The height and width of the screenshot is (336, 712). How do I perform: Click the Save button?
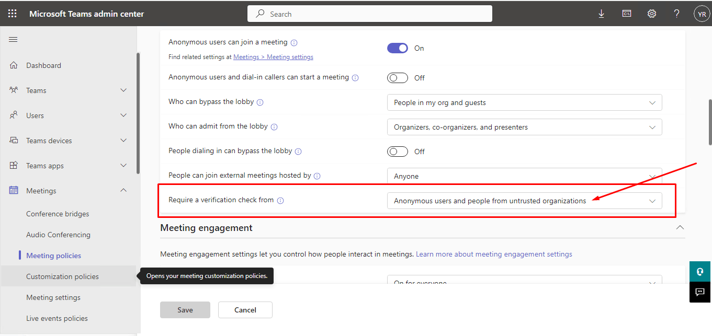coord(185,310)
